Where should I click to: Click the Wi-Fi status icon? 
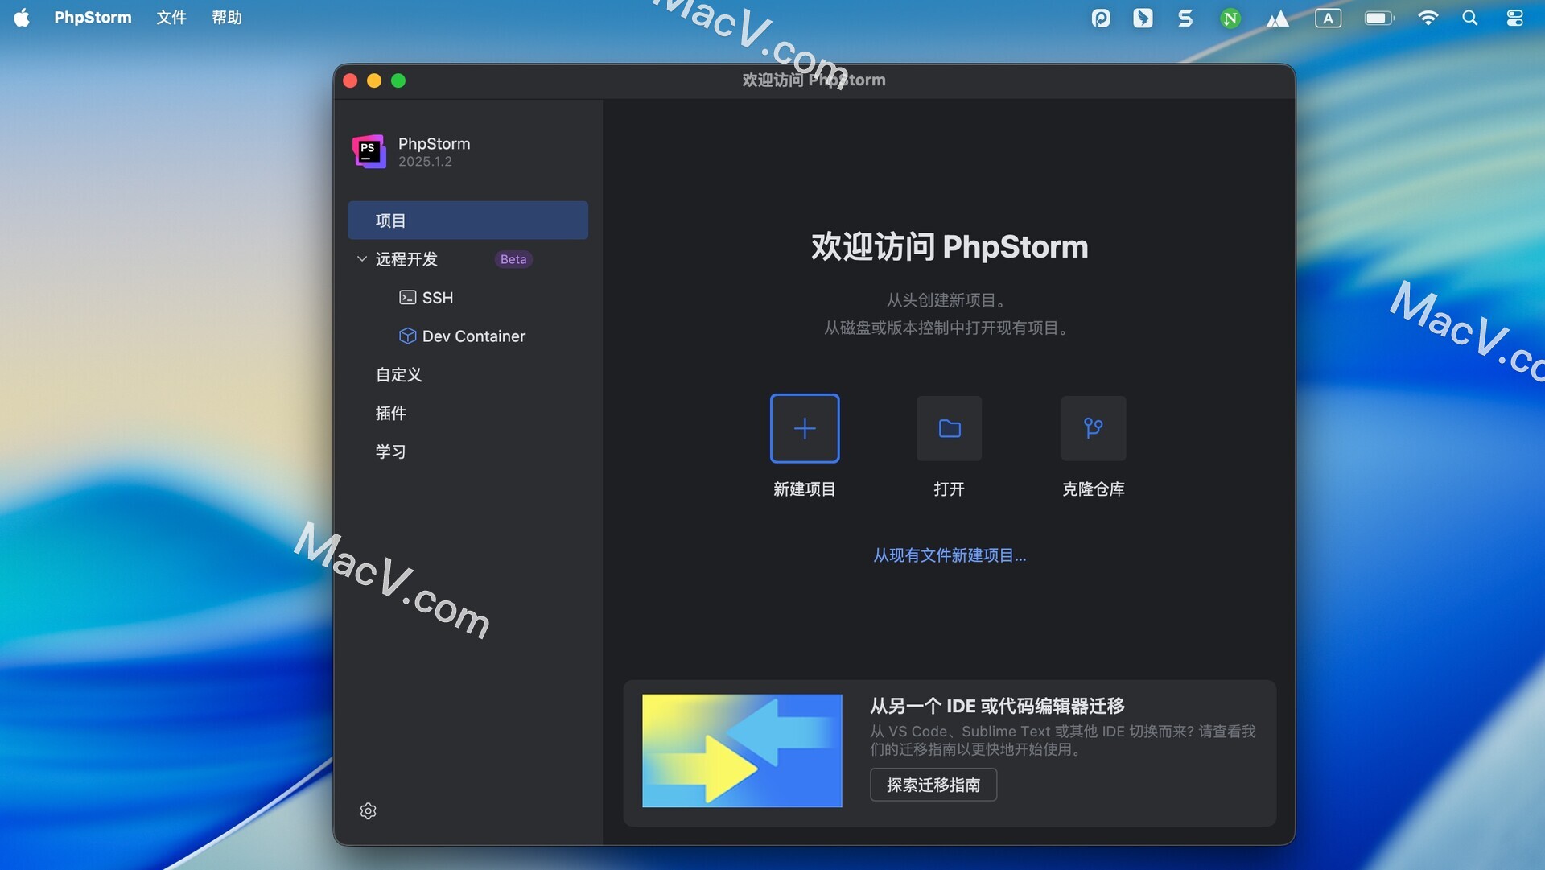pos(1428,18)
